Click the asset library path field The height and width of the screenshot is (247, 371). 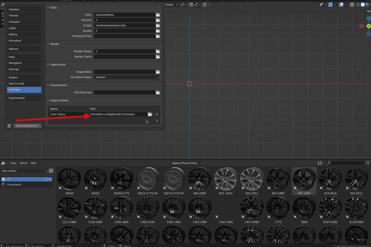118,114
